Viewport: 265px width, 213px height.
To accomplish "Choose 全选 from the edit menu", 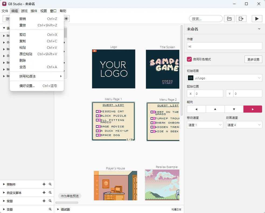I will point(37,67).
